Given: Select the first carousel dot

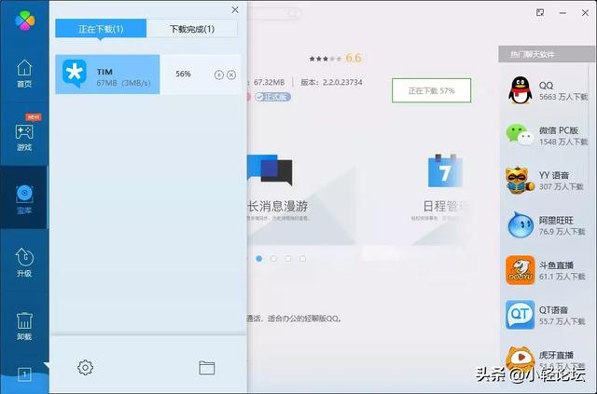Looking at the screenshot, I should pos(259,259).
